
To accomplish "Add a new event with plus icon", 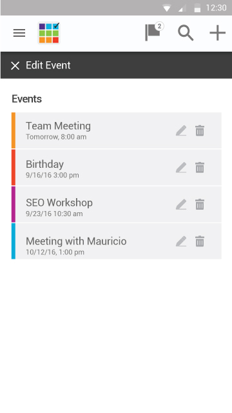I will [217, 33].
